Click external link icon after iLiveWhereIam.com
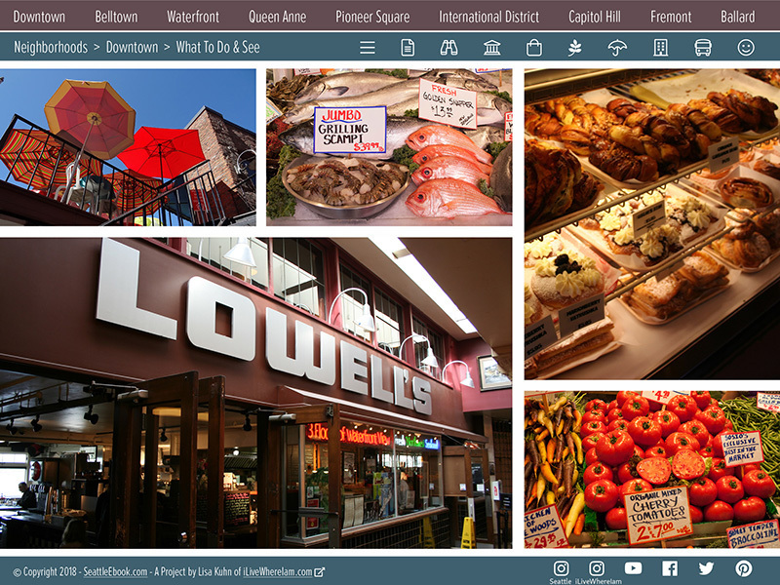 (x=320, y=572)
